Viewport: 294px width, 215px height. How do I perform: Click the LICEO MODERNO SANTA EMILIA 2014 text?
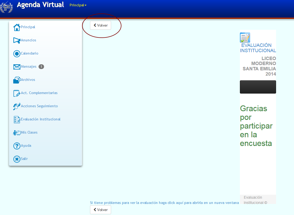(x=259, y=66)
